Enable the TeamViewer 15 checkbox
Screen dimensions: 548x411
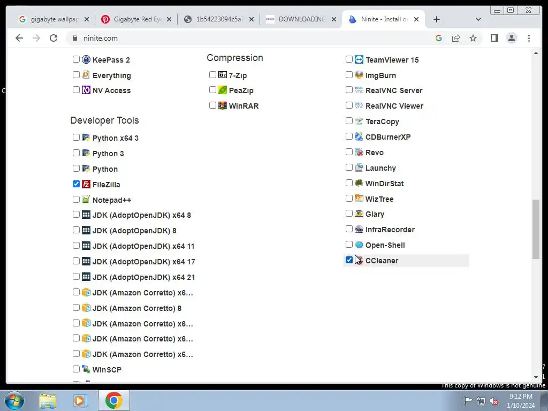(349, 59)
